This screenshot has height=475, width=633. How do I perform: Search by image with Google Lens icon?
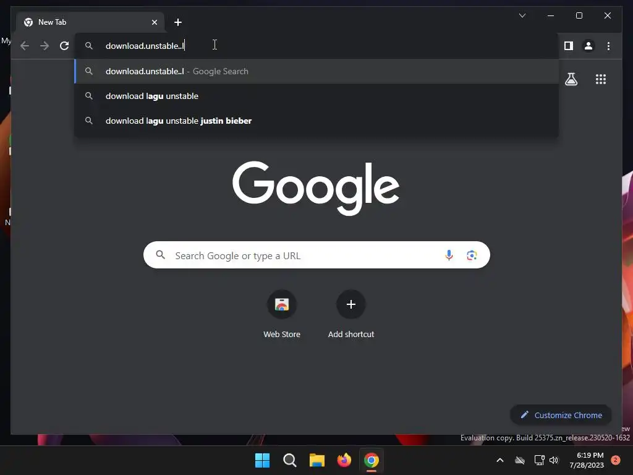click(x=472, y=255)
